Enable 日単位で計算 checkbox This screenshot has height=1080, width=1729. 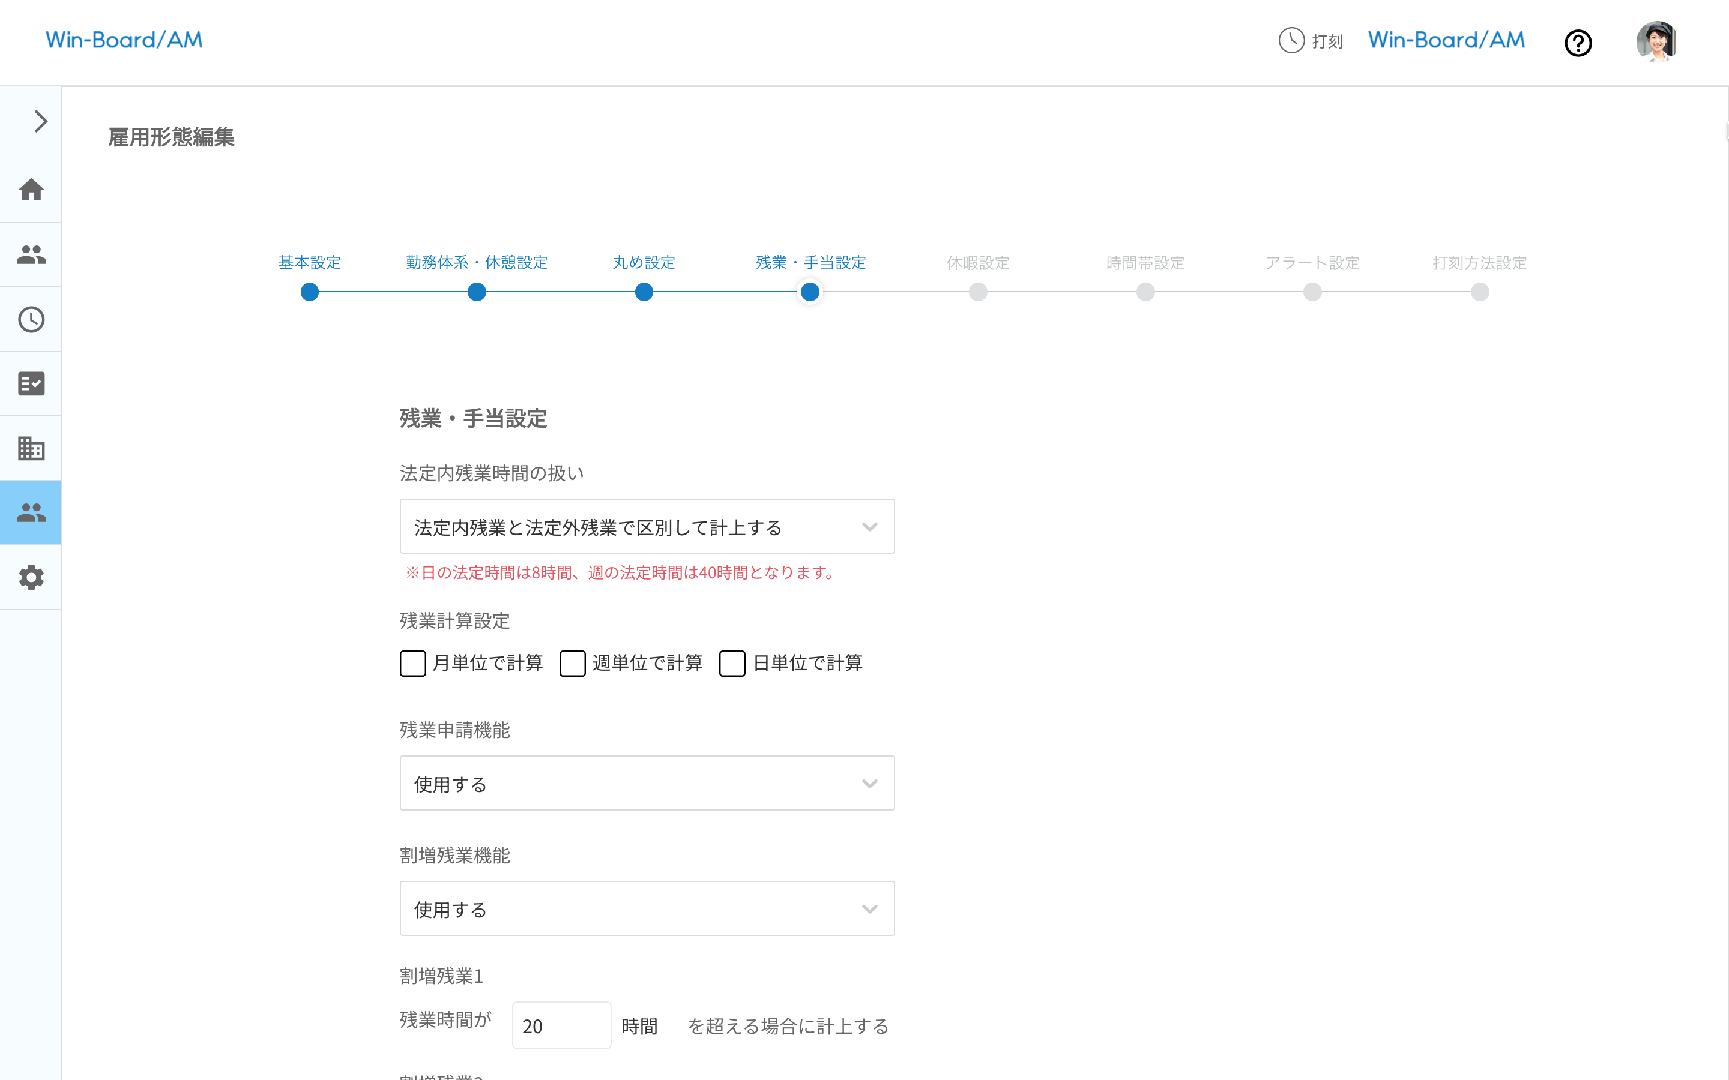(x=732, y=664)
